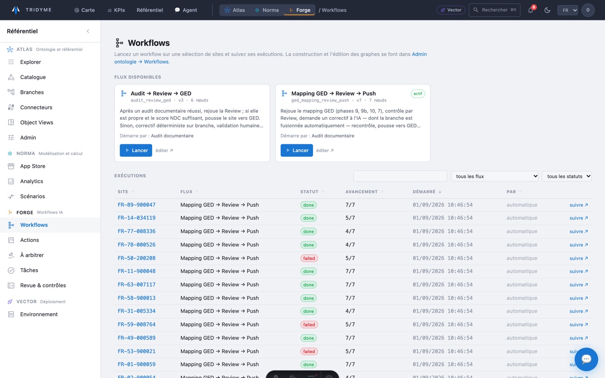Click the failed status of FR-50-200208
Viewport: 605px width, 378px height.
point(309,258)
